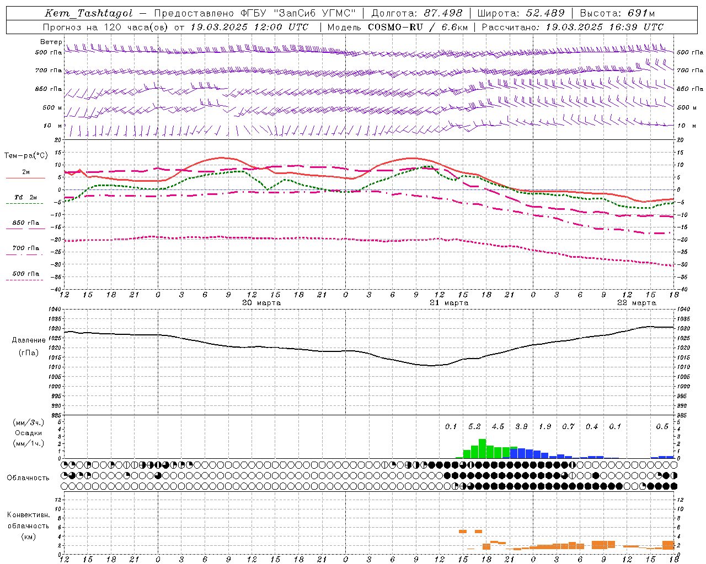706x564 pixels.
Task: Click the '21 марта' date label
Action: tap(449, 303)
